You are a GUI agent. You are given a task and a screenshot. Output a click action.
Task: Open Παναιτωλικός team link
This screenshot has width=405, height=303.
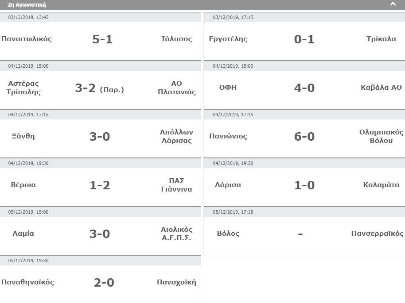[x=27, y=39]
